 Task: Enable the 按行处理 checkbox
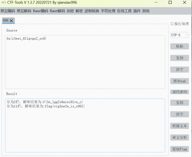click(172, 24)
